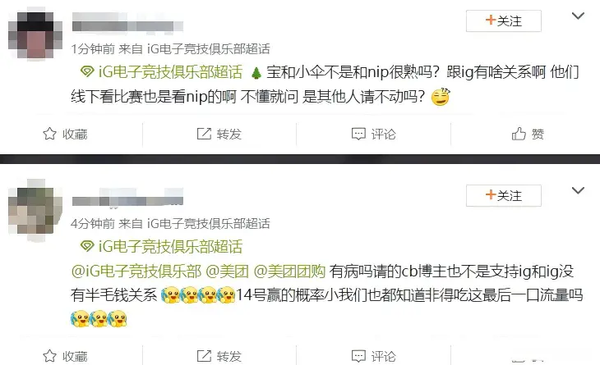
Task: Click the second poster's avatar
Action: pyautogui.click(x=35, y=210)
